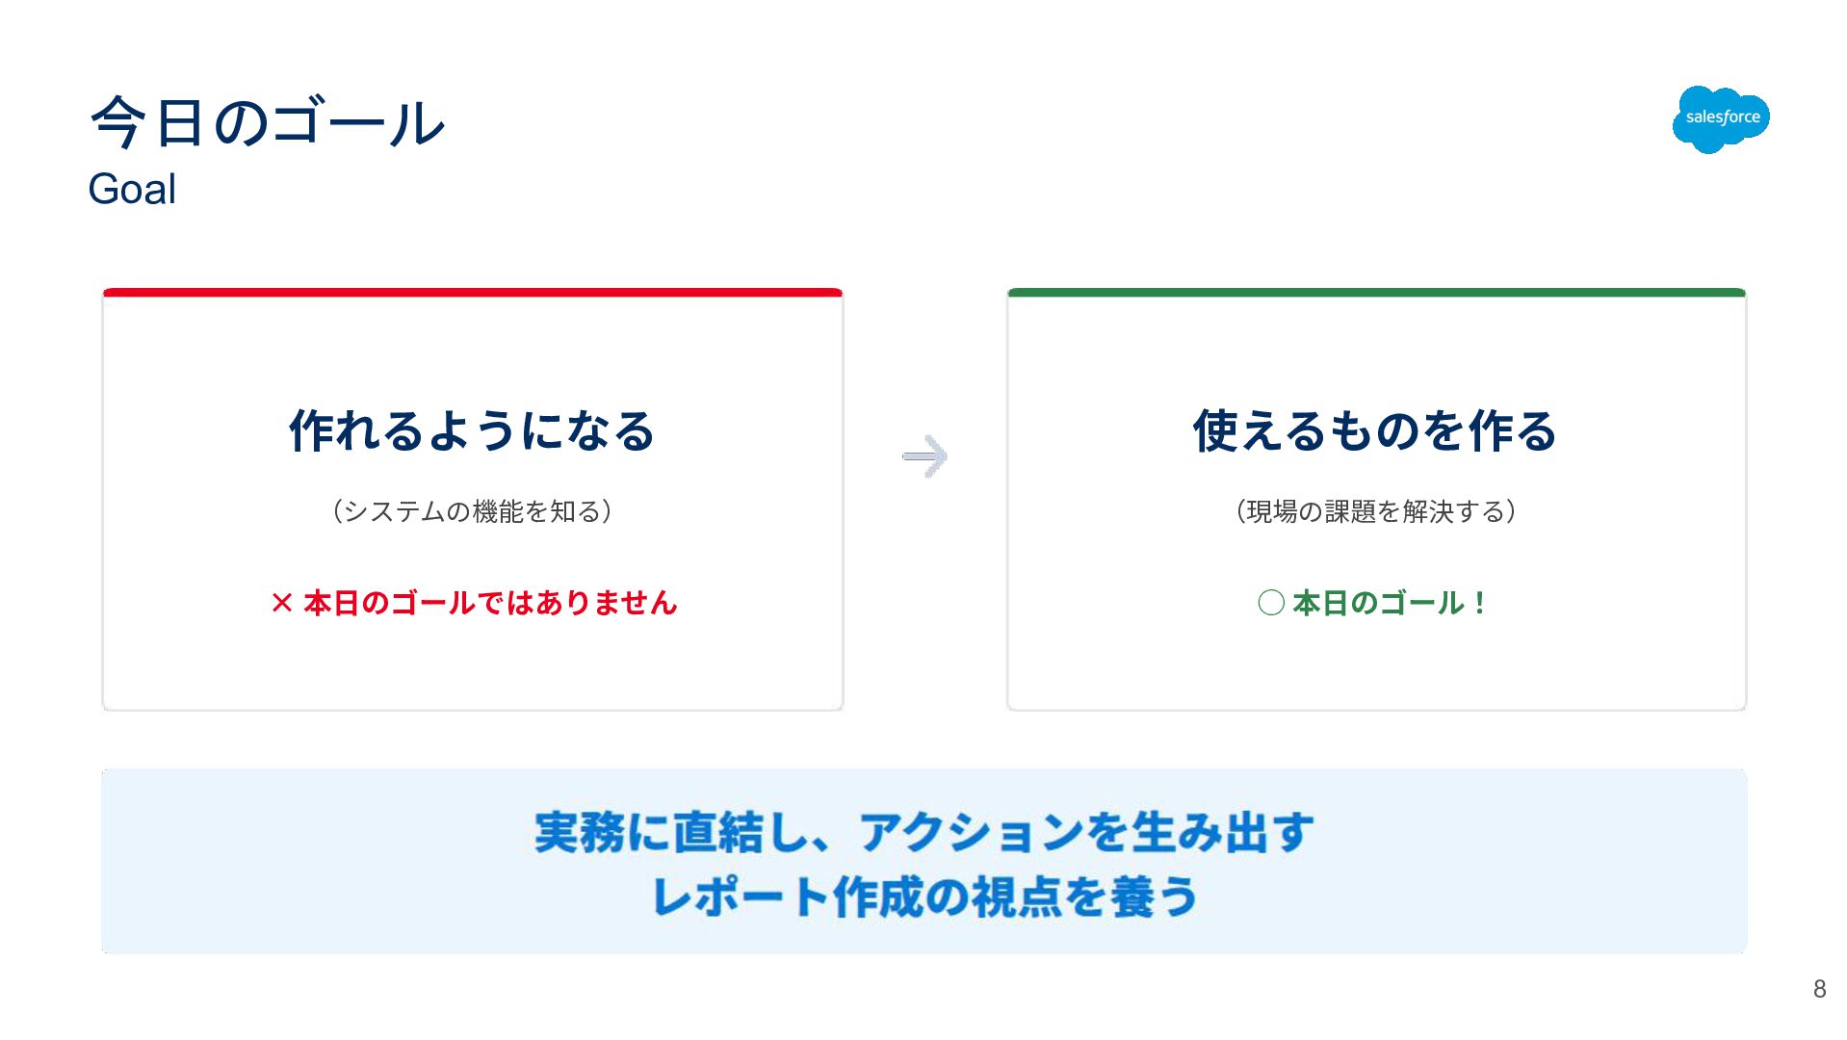Select banner line 実務に直結し、アクションを生み出す

tap(923, 832)
